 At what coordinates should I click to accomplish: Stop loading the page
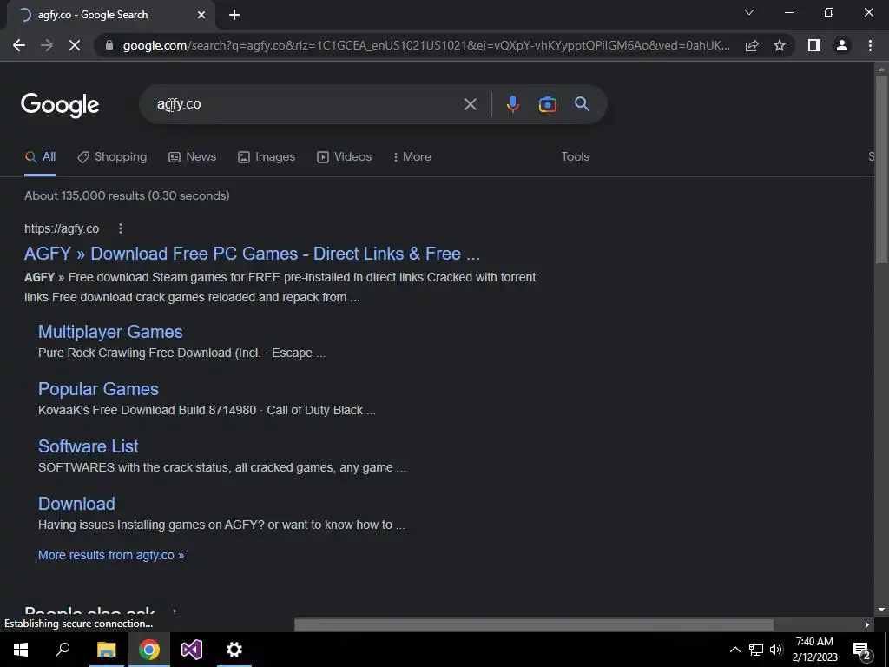75,45
